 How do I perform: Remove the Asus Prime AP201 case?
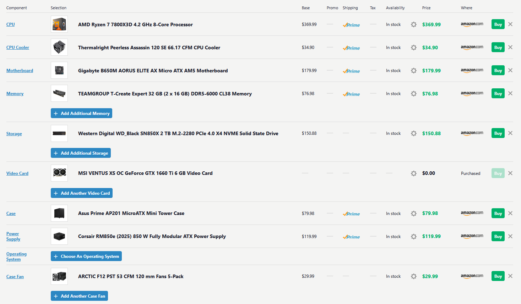[510, 213]
